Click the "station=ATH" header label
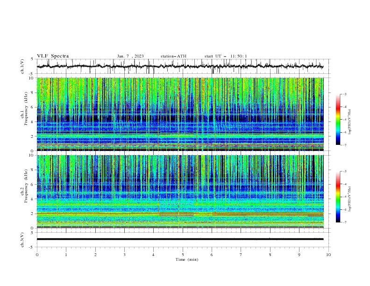 pos(173,56)
